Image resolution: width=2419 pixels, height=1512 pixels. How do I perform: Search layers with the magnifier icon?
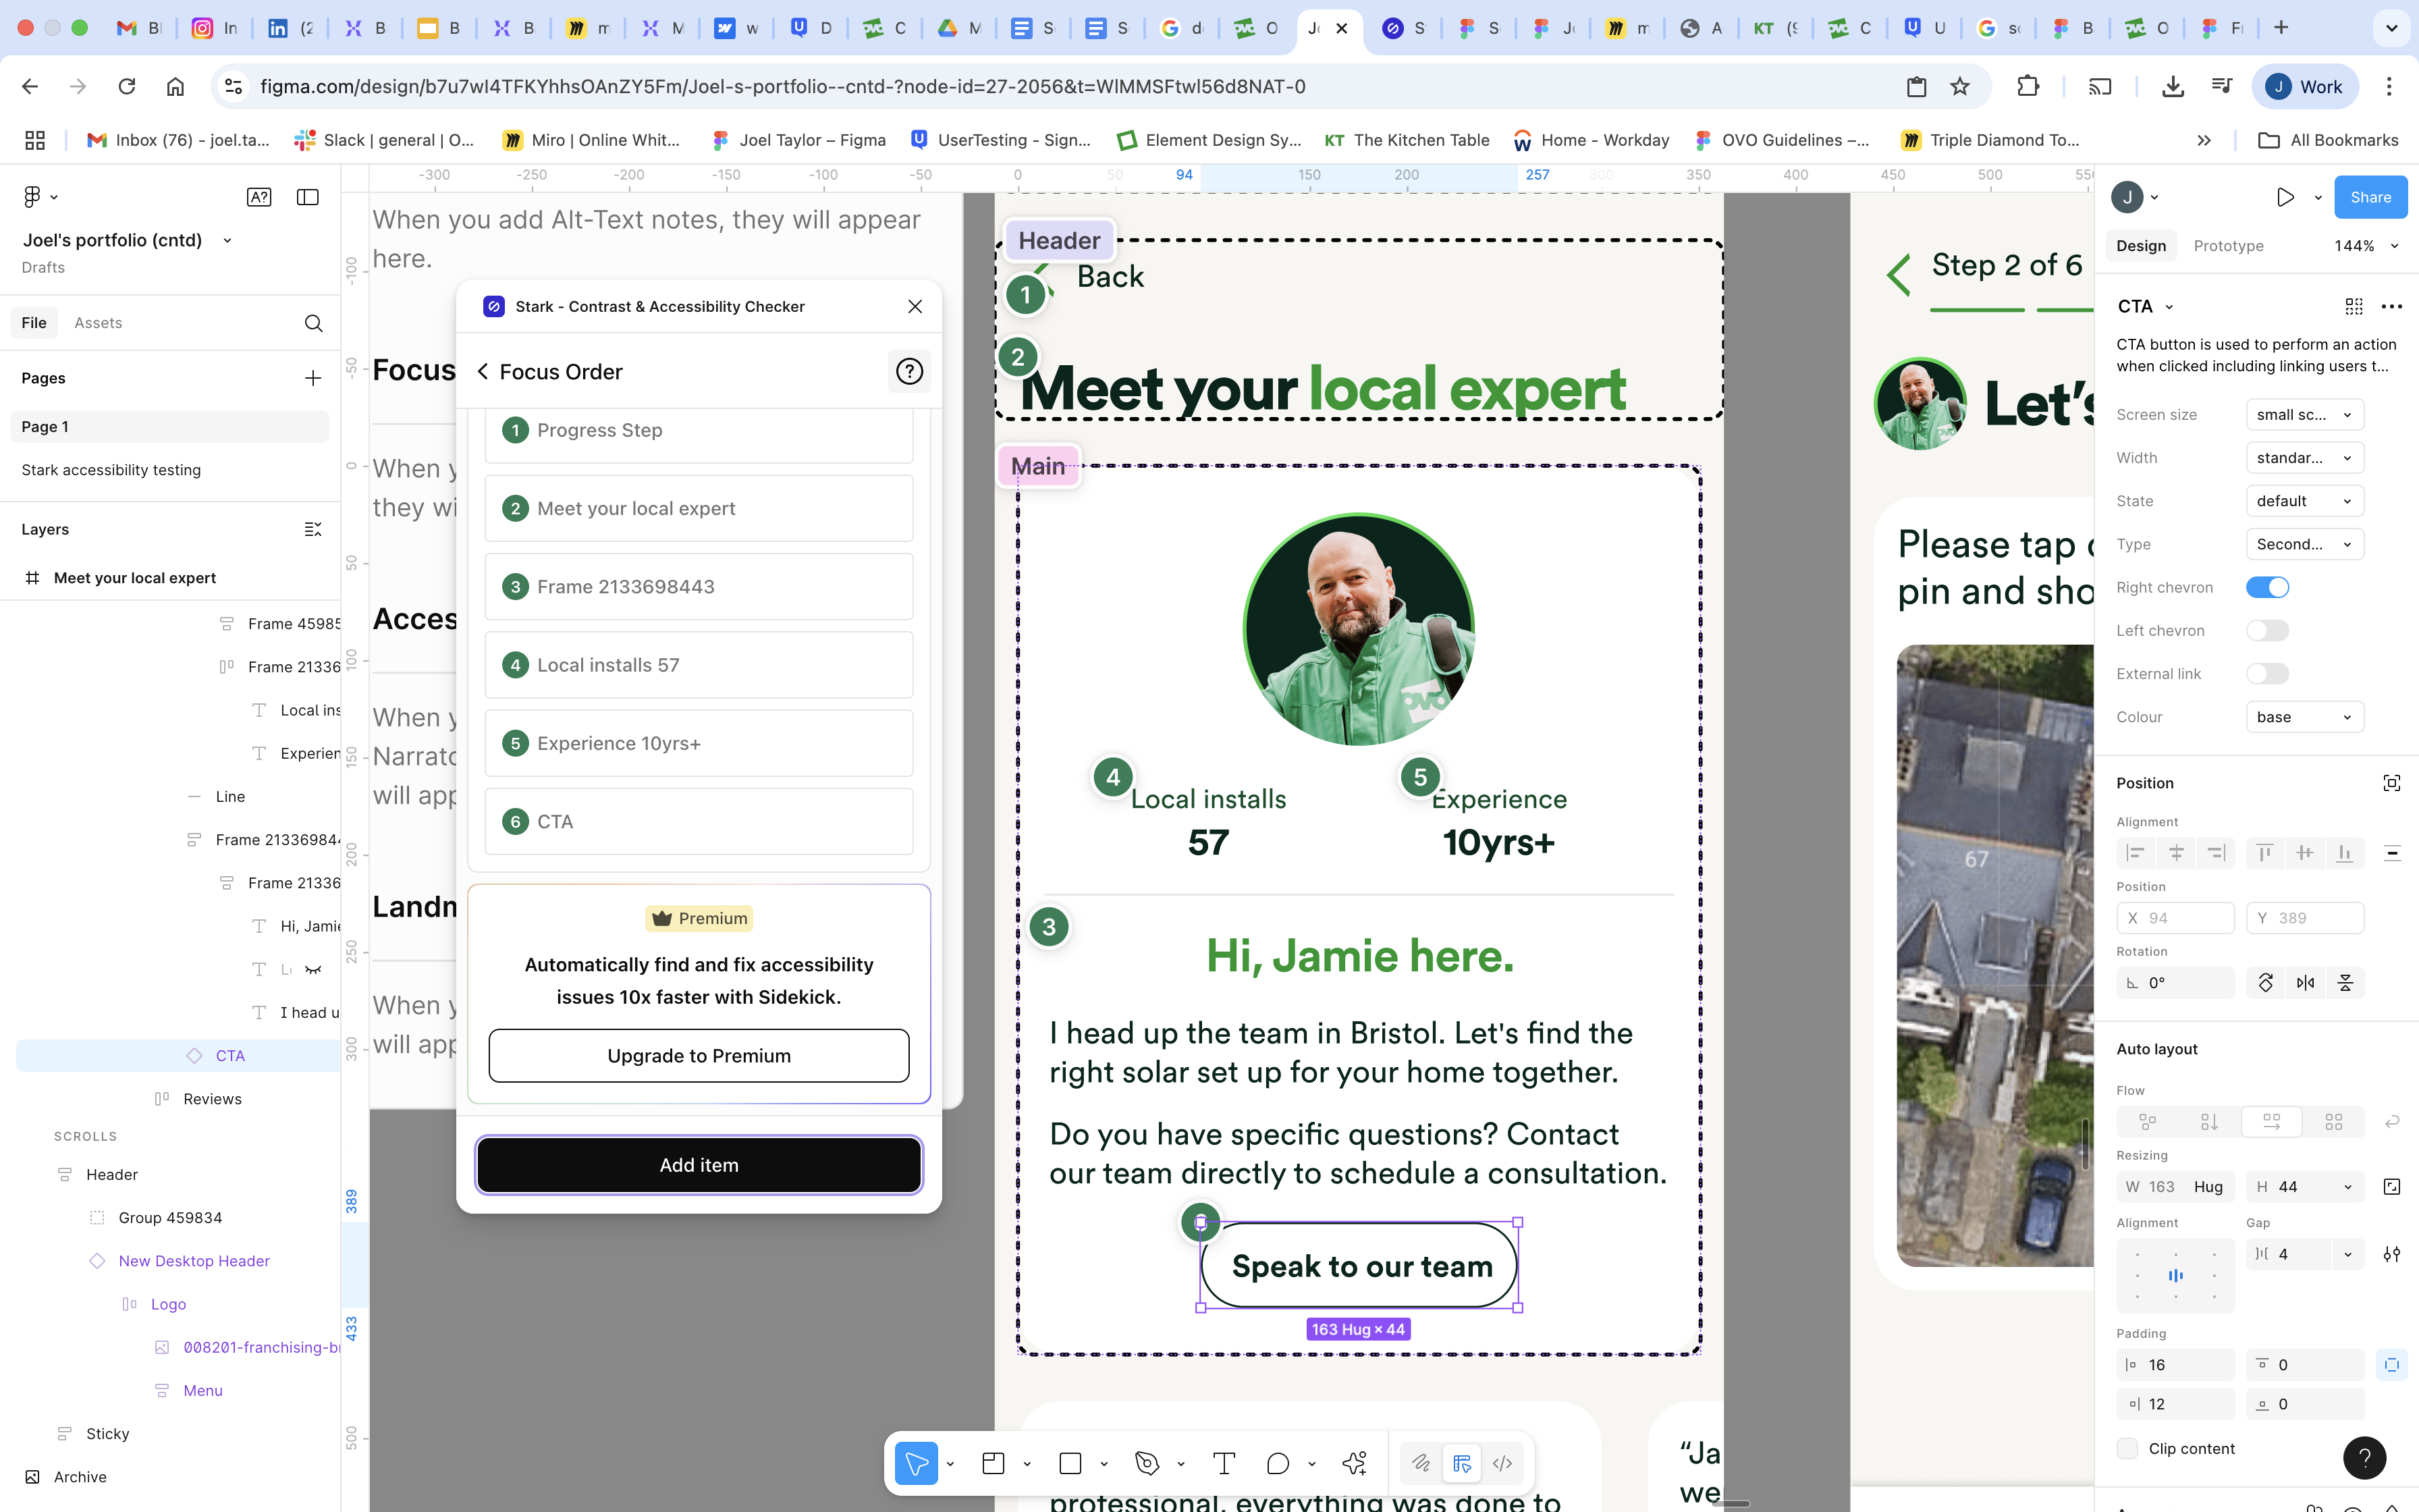point(313,323)
